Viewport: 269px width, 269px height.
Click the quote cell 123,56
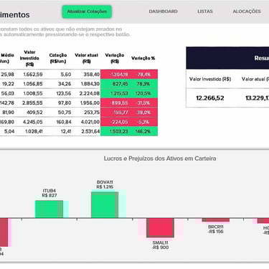(64, 93)
